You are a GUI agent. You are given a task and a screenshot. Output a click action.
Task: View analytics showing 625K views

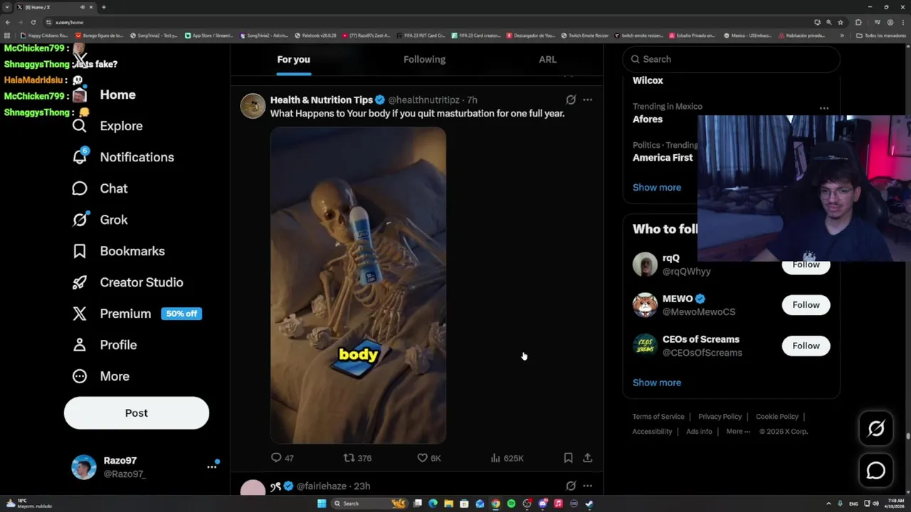pyautogui.click(x=507, y=458)
